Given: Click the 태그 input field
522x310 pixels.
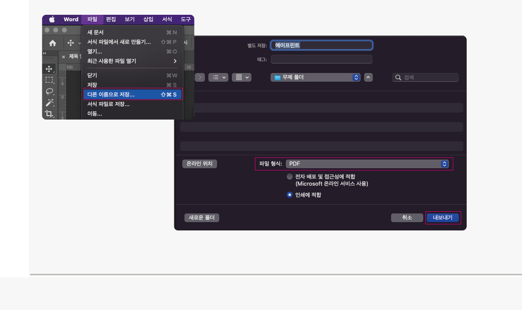Looking at the screenshot, I should [321, 59].
